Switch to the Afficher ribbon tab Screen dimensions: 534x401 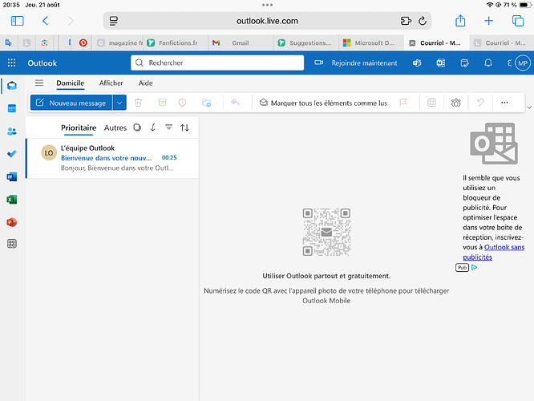111,83
